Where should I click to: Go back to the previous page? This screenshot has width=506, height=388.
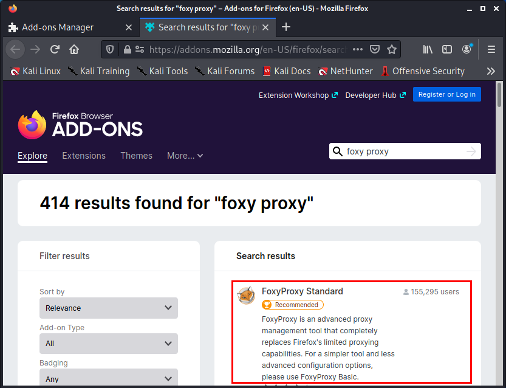15,49
